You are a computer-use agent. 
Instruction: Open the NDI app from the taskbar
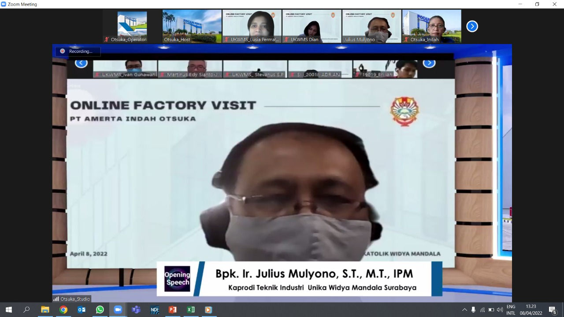(154, 310)
